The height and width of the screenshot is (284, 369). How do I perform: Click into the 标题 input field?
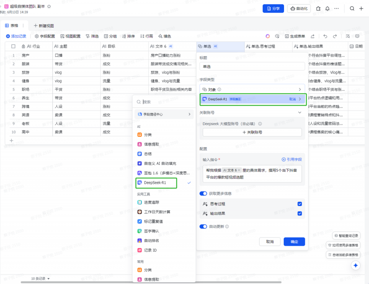tap(252, 67)
